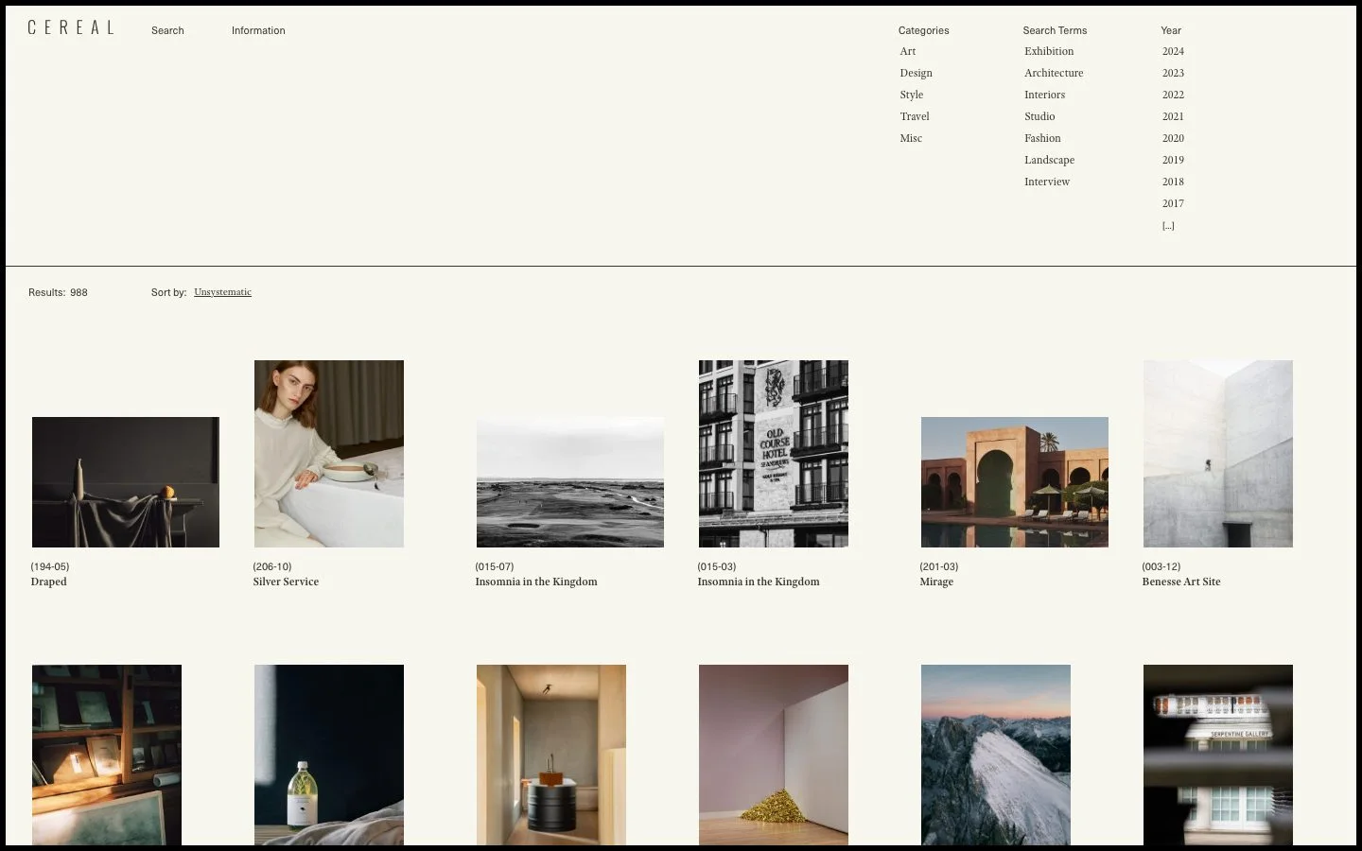Open the glass bottle product thumbnail
Image resolution: width=1362 pixels, height=851 pixels.
[329, 755]
